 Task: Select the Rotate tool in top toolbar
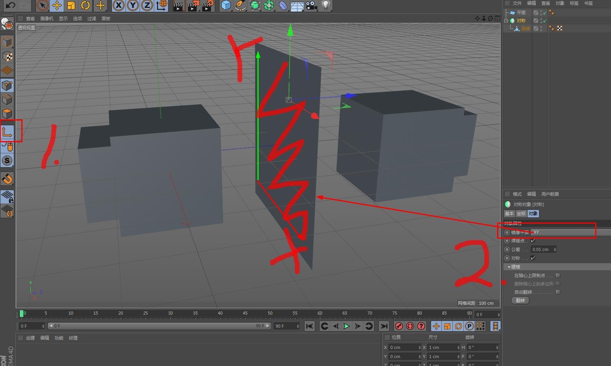pyautogui.click(x=85, y=6)
